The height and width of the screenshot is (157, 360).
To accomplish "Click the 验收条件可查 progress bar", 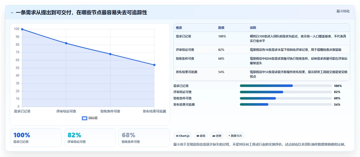I will click(x=286, y=98).
